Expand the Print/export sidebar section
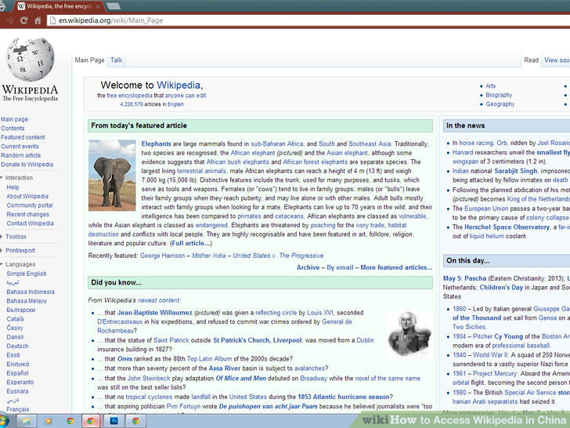The height and width of the screenshot is (428, 570). (x=20, y=251)
